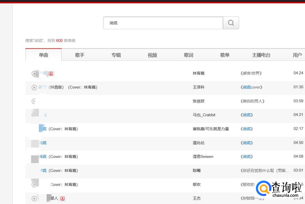Go to the 主播电台 tab
This screenshot has height=204, width=305.
point(261,55)
